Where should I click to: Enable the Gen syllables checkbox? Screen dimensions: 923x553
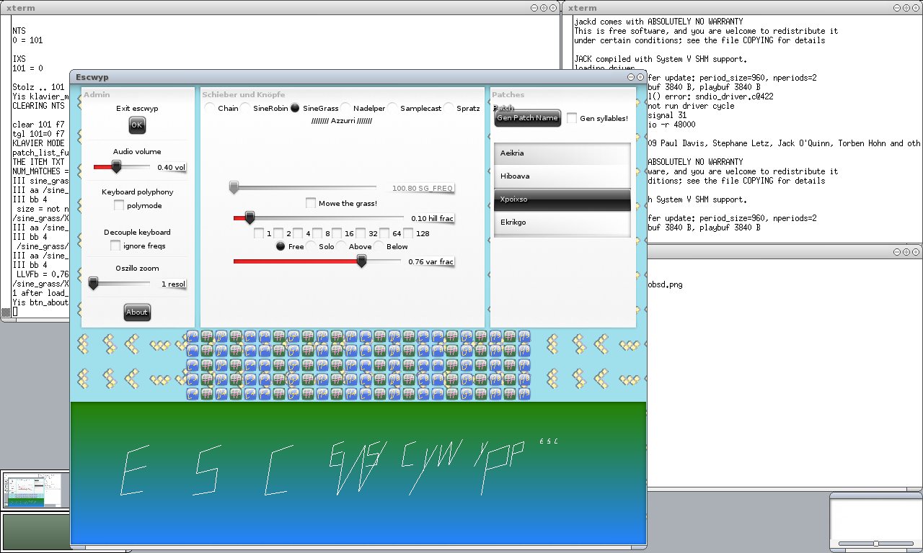pyautogui.click(x=572, y=118)
